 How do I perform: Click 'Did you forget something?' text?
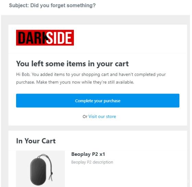63,5
